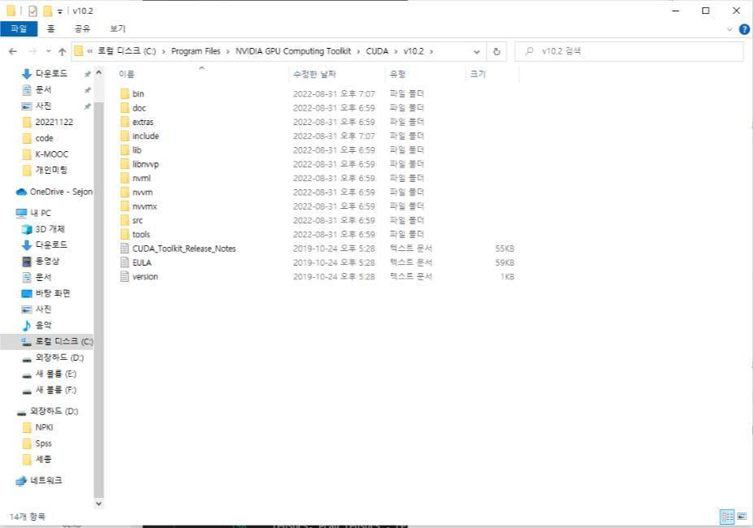Expand chevron after NVIDIA GPU Computing Toolkit
Screen dimensions: 753x528
358,51
